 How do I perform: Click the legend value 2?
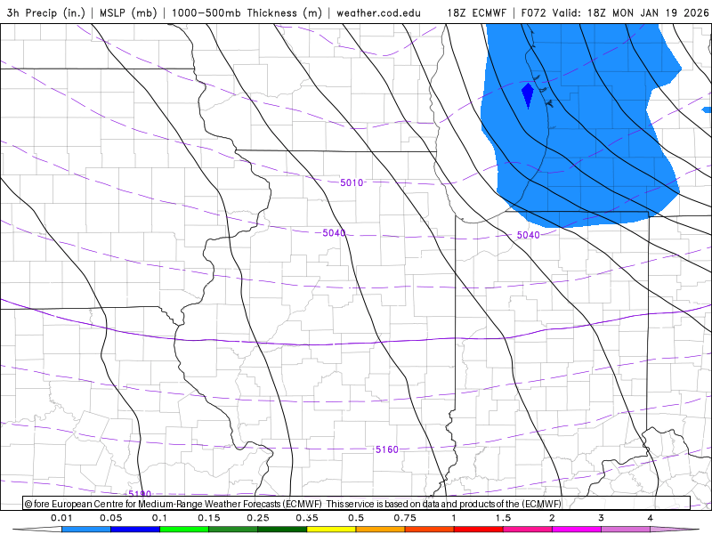pos(552,518)
